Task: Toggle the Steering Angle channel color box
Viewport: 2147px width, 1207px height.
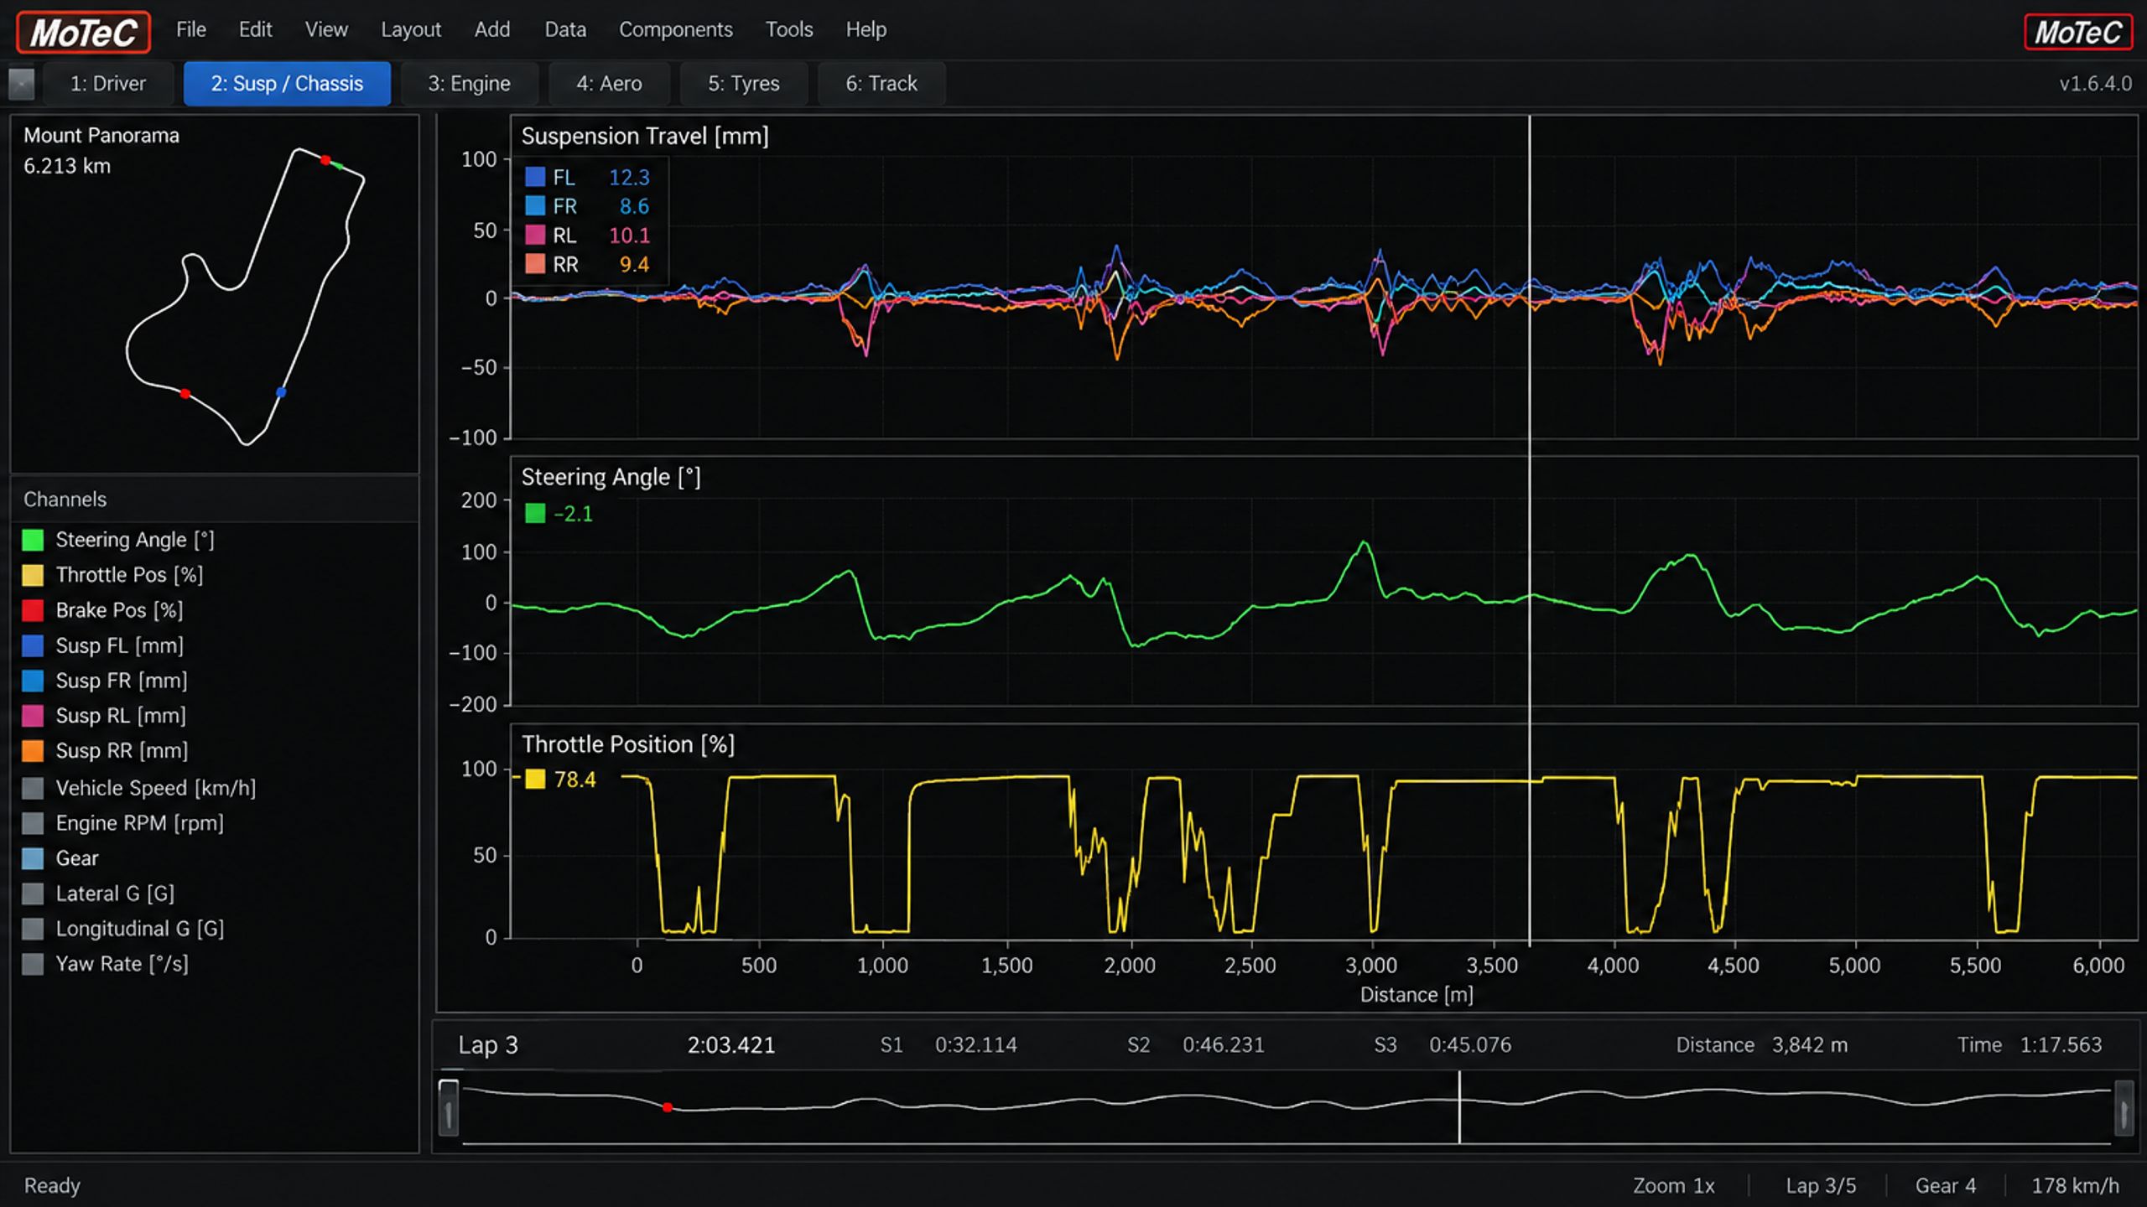Action: click(x=33, y=540)
